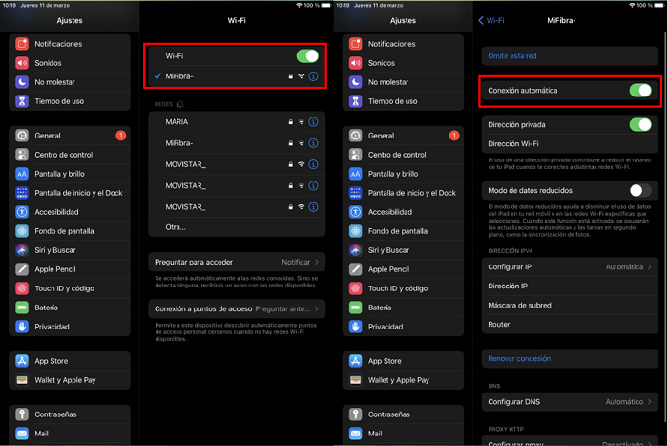Choose Otra... to join another network
The width and height of the screenshot is (668, 446).
pyautogui.click(x=176, y=227)
